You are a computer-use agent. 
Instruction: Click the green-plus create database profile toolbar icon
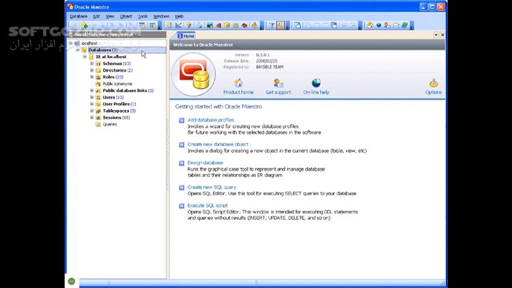click(x=85, y=25)
